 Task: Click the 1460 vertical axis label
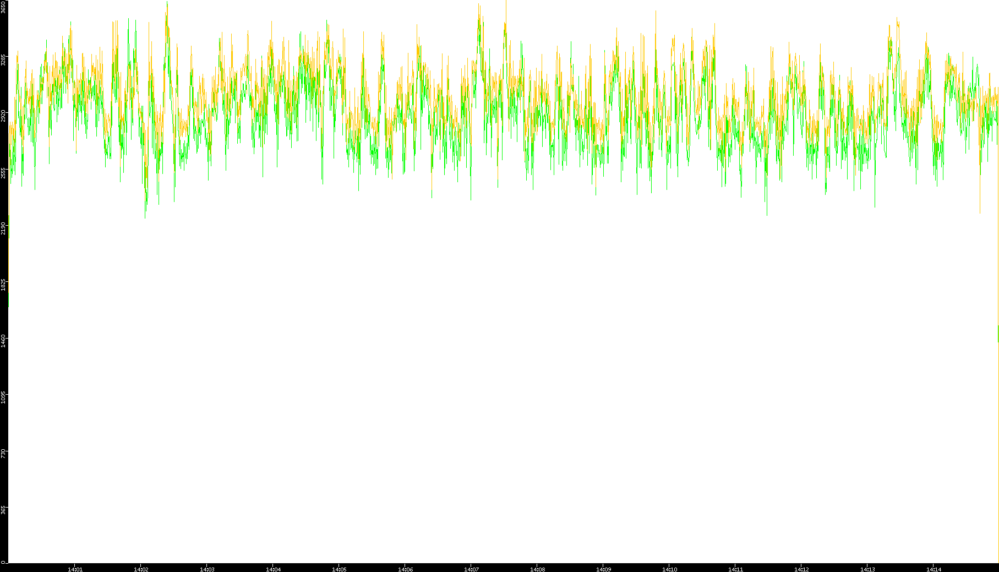[x=4, y=341]
